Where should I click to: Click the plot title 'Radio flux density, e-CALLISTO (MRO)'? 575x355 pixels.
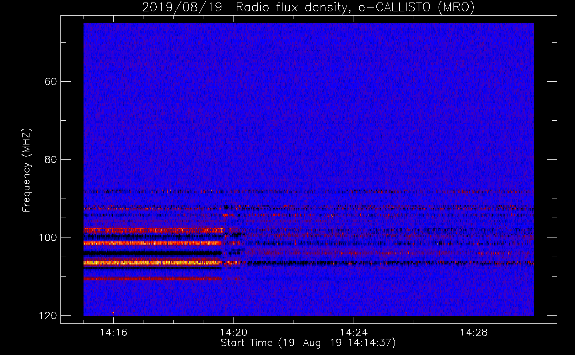[355, 7]
